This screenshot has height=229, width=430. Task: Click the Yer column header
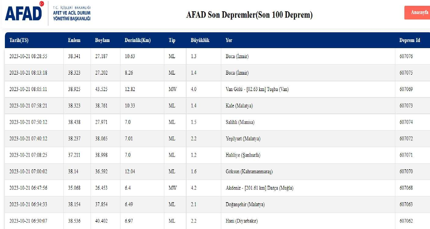[229, 40]
